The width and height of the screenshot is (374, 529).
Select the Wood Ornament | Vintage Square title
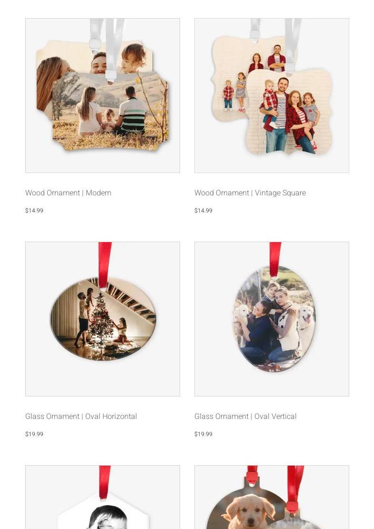(x=250, y=193)
